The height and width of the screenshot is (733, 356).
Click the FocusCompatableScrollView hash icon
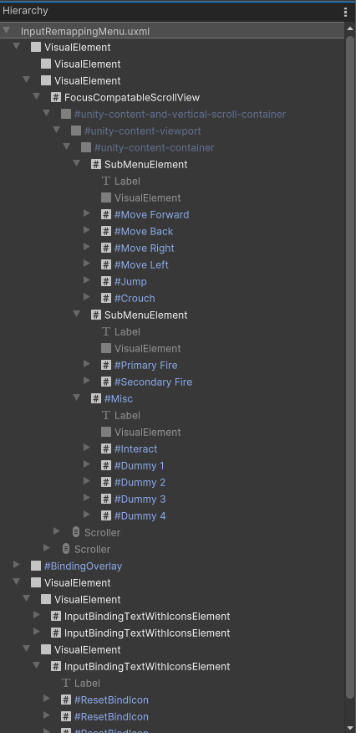click(x=56, y=98)
